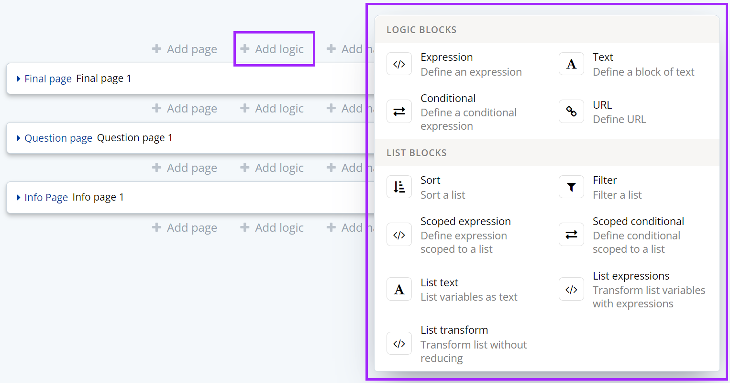Click the Filter funnel icon
The image size is (730, 383).
571,187
